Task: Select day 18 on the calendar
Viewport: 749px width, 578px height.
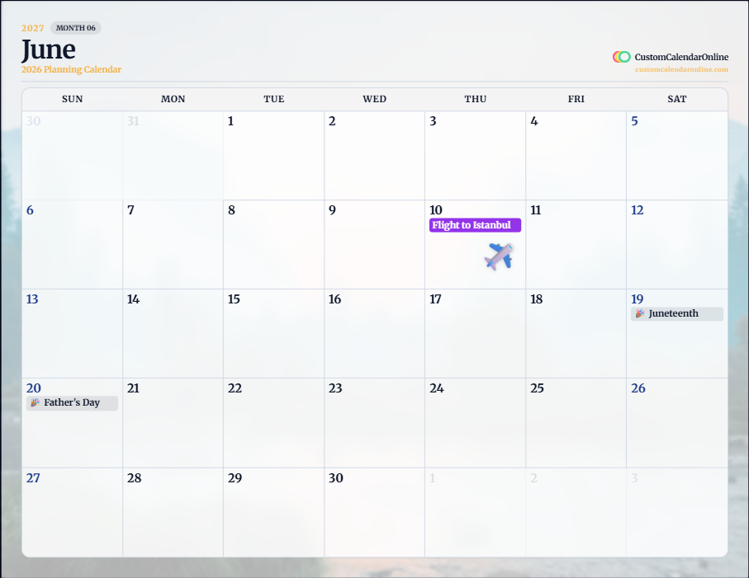Action: point(576,334)
